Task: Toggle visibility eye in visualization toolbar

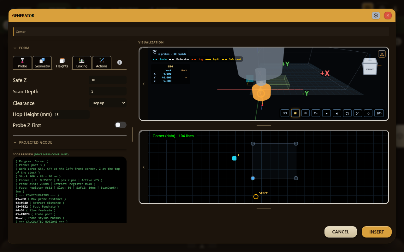Action: click(306, 113)
